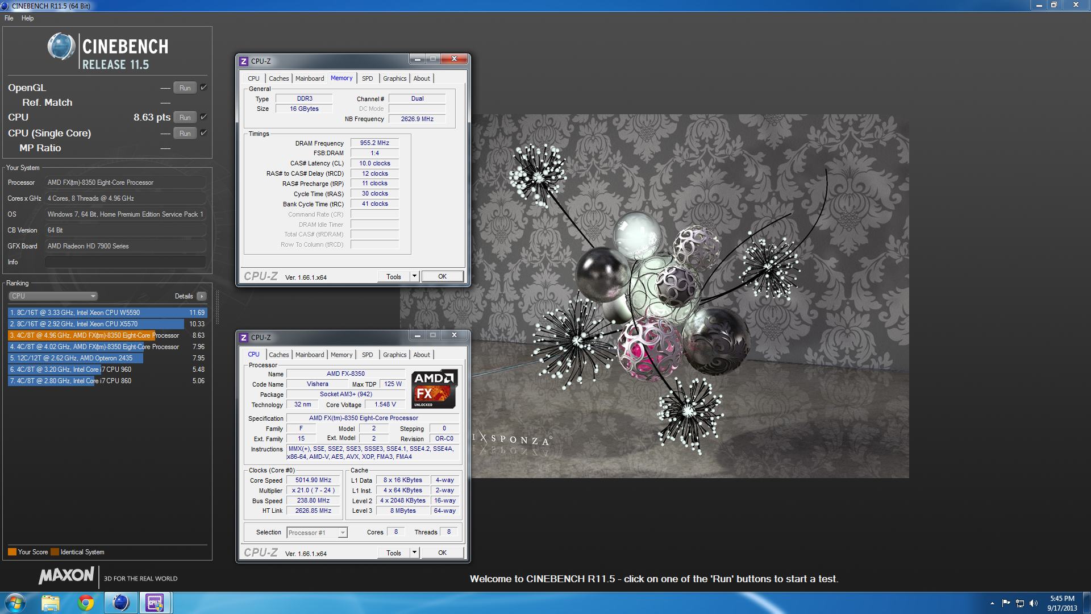This screenshot has height=614, width=1091.
Task: Launch Google Chrome from the taskbar
Action: 86,603
